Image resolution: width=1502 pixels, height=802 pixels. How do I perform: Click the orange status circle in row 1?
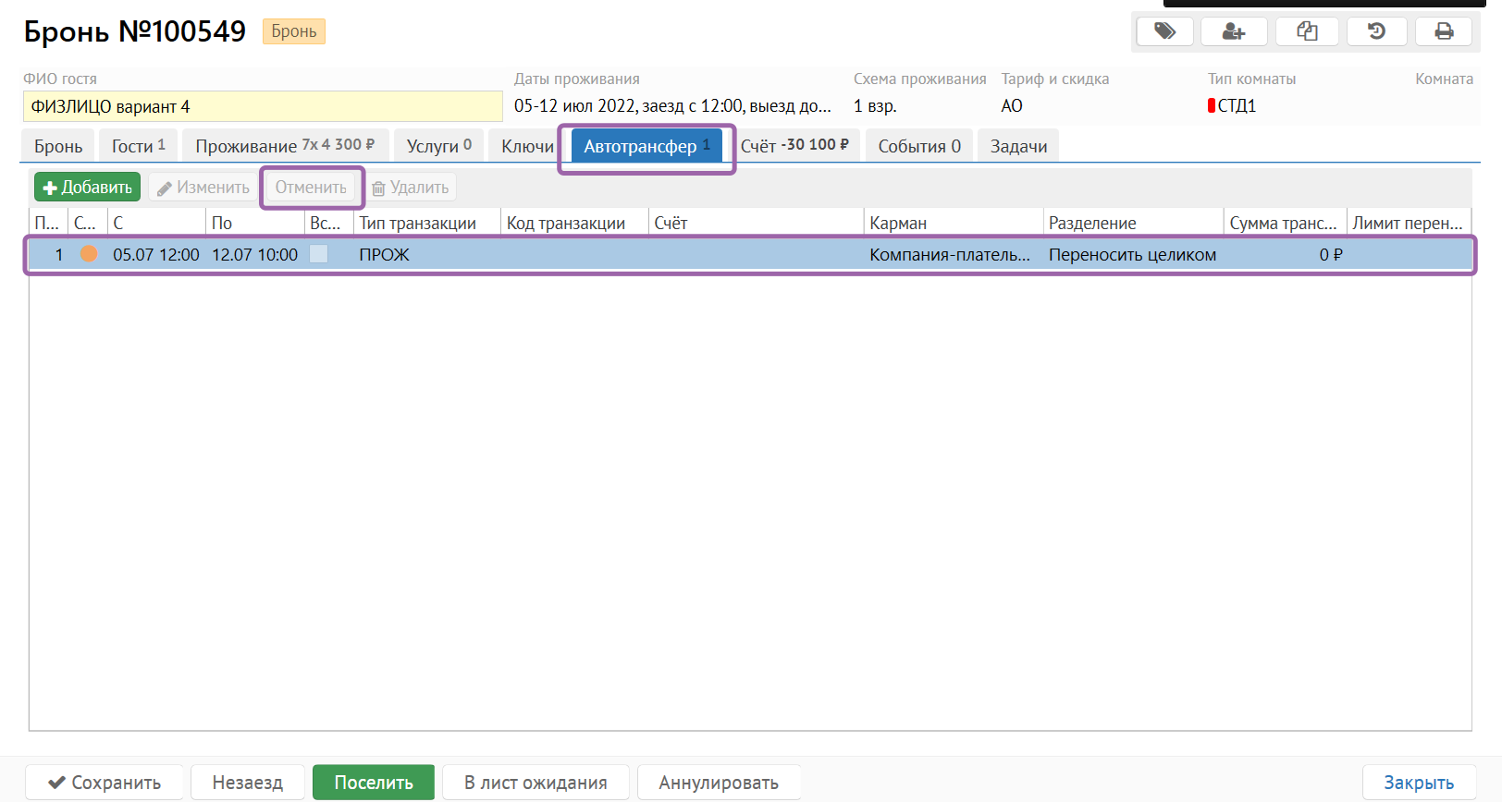tap(89, 254)
